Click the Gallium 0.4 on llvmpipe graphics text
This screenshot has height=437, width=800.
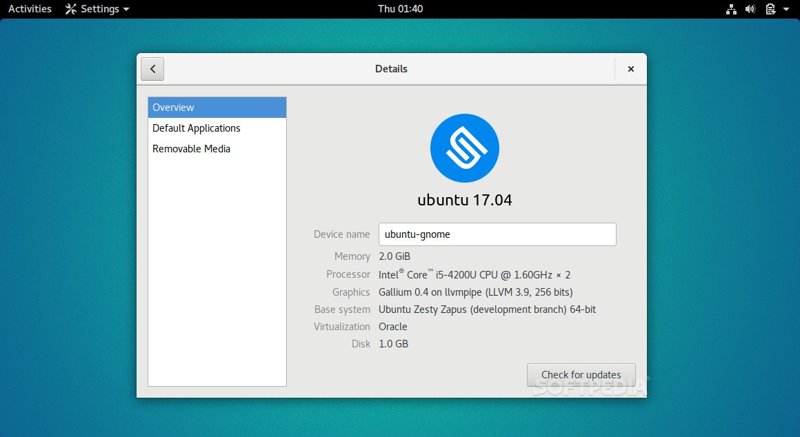click(x=475, y=292)
